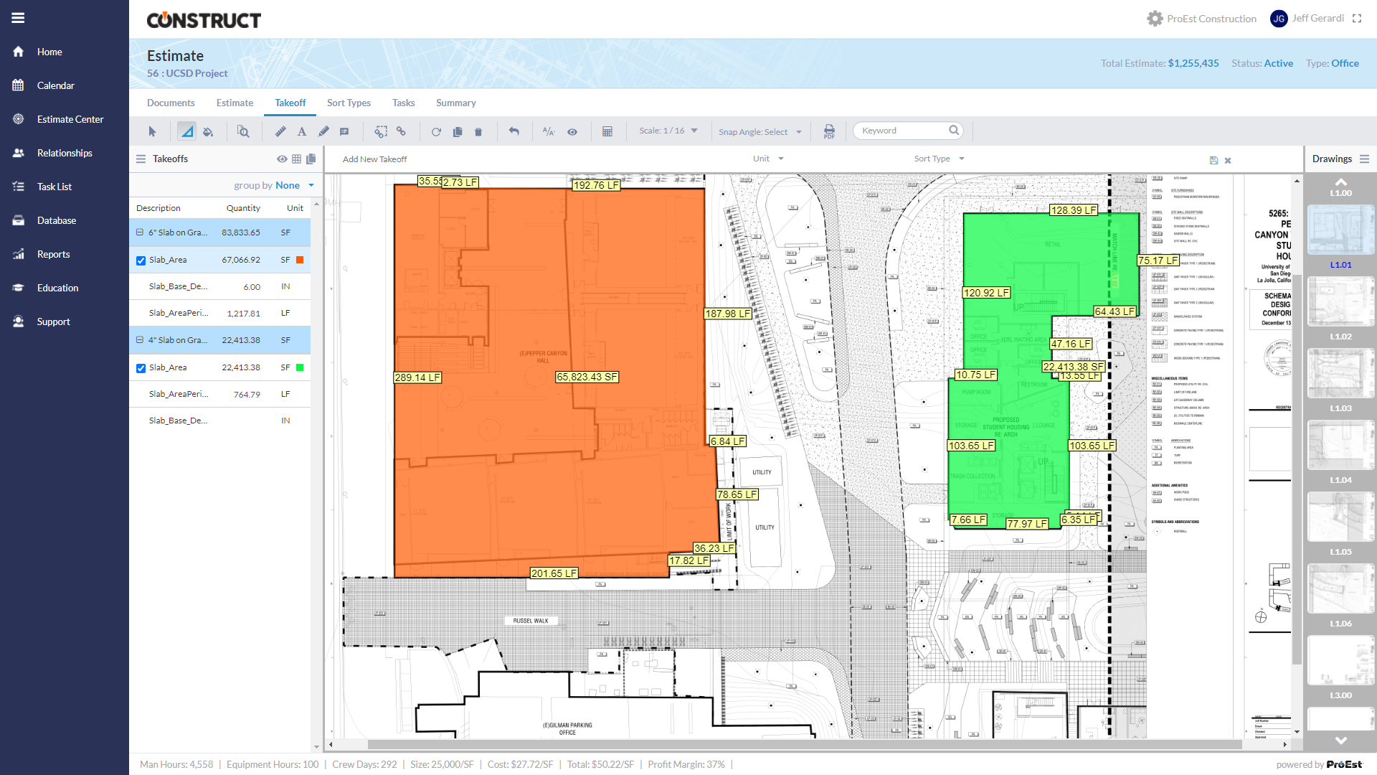The image size is (1377, 775).
Task: Select the pointer arrow tool
Action: (x=152, y=131)
